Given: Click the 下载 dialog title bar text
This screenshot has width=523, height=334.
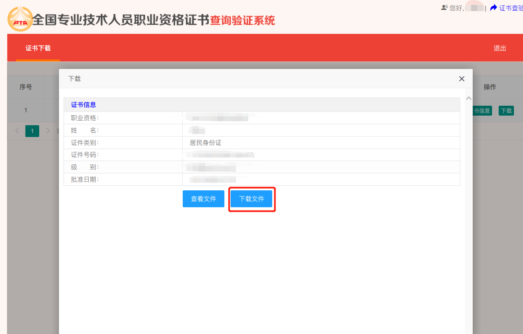Looking at the screenshot, I should [74, 79].
